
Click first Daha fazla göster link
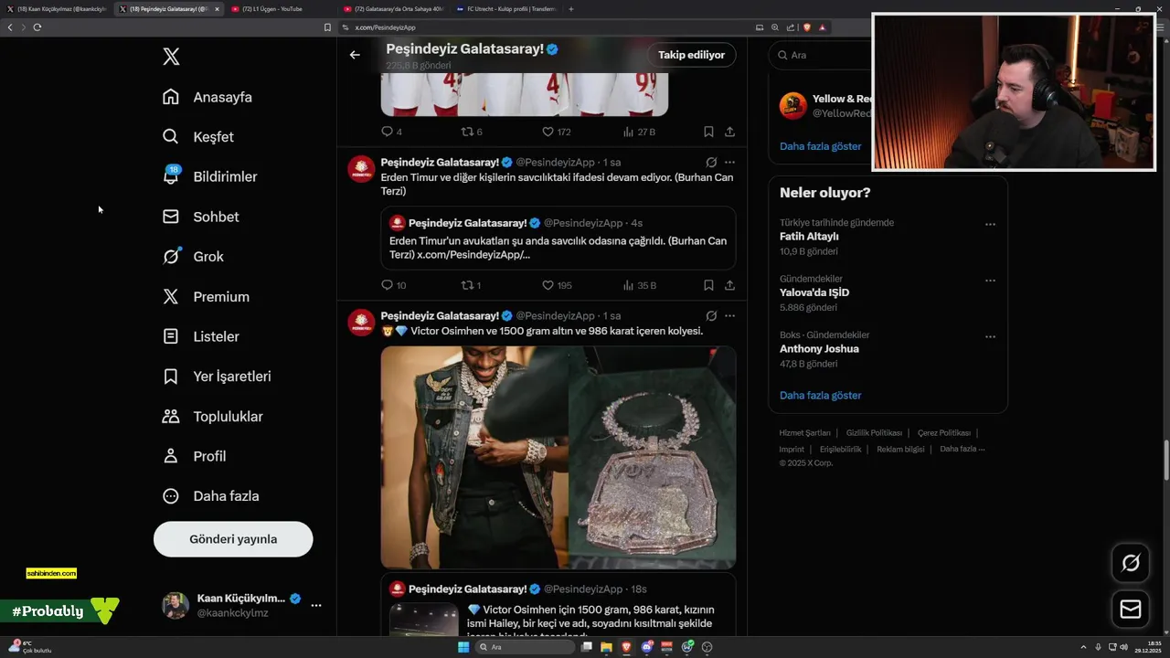tap(820, 146)
